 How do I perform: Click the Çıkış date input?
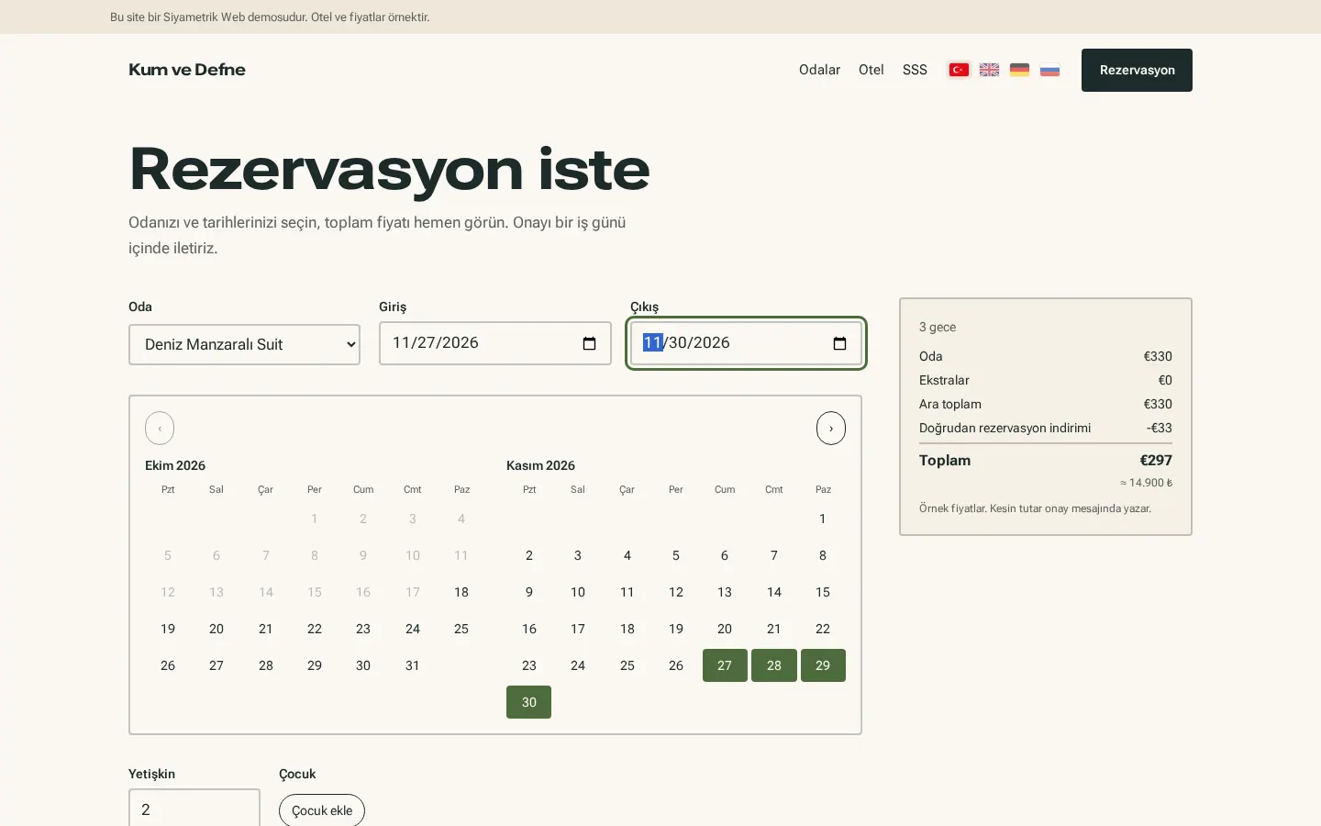click(746, 343)
